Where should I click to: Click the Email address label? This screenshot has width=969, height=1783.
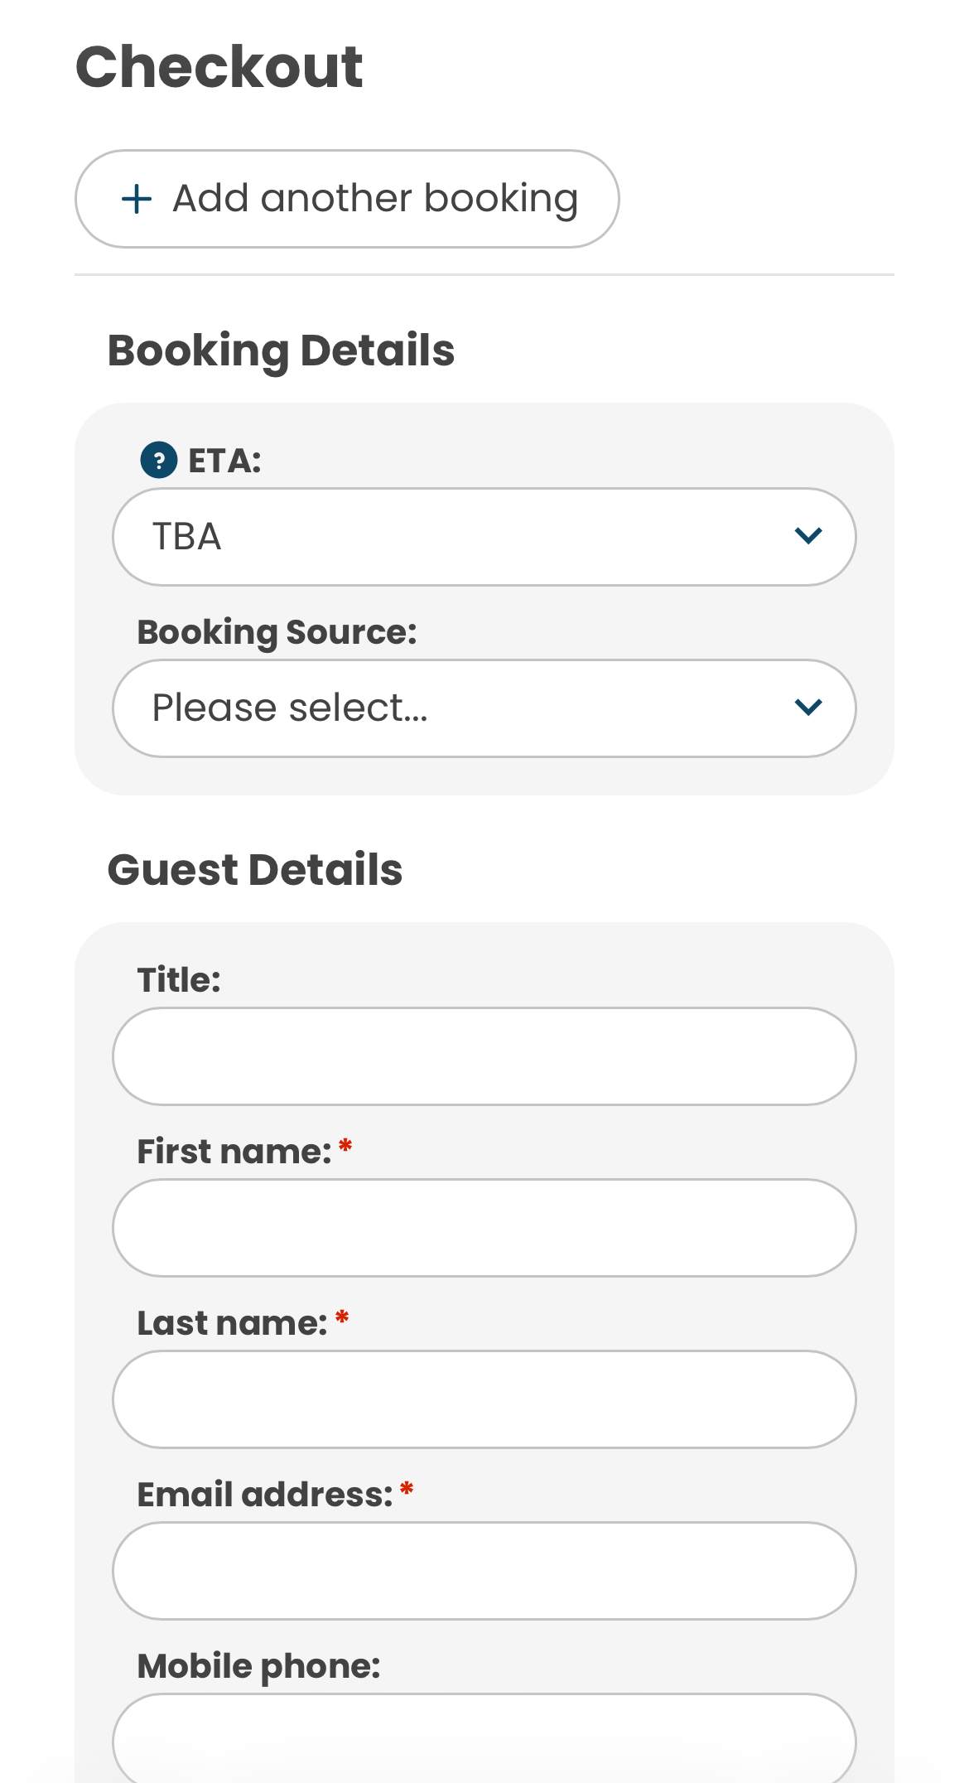click(265, 1495)
